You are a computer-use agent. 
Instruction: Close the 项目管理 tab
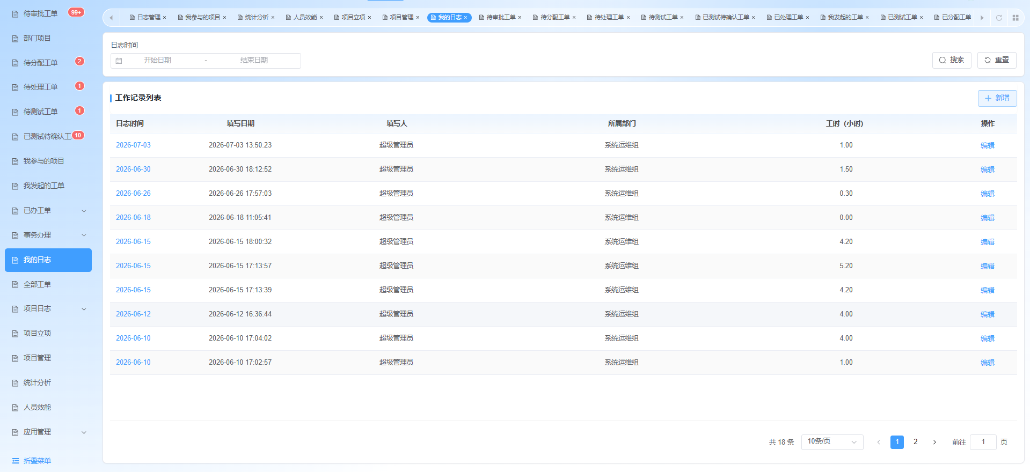(x=418, y=18)
